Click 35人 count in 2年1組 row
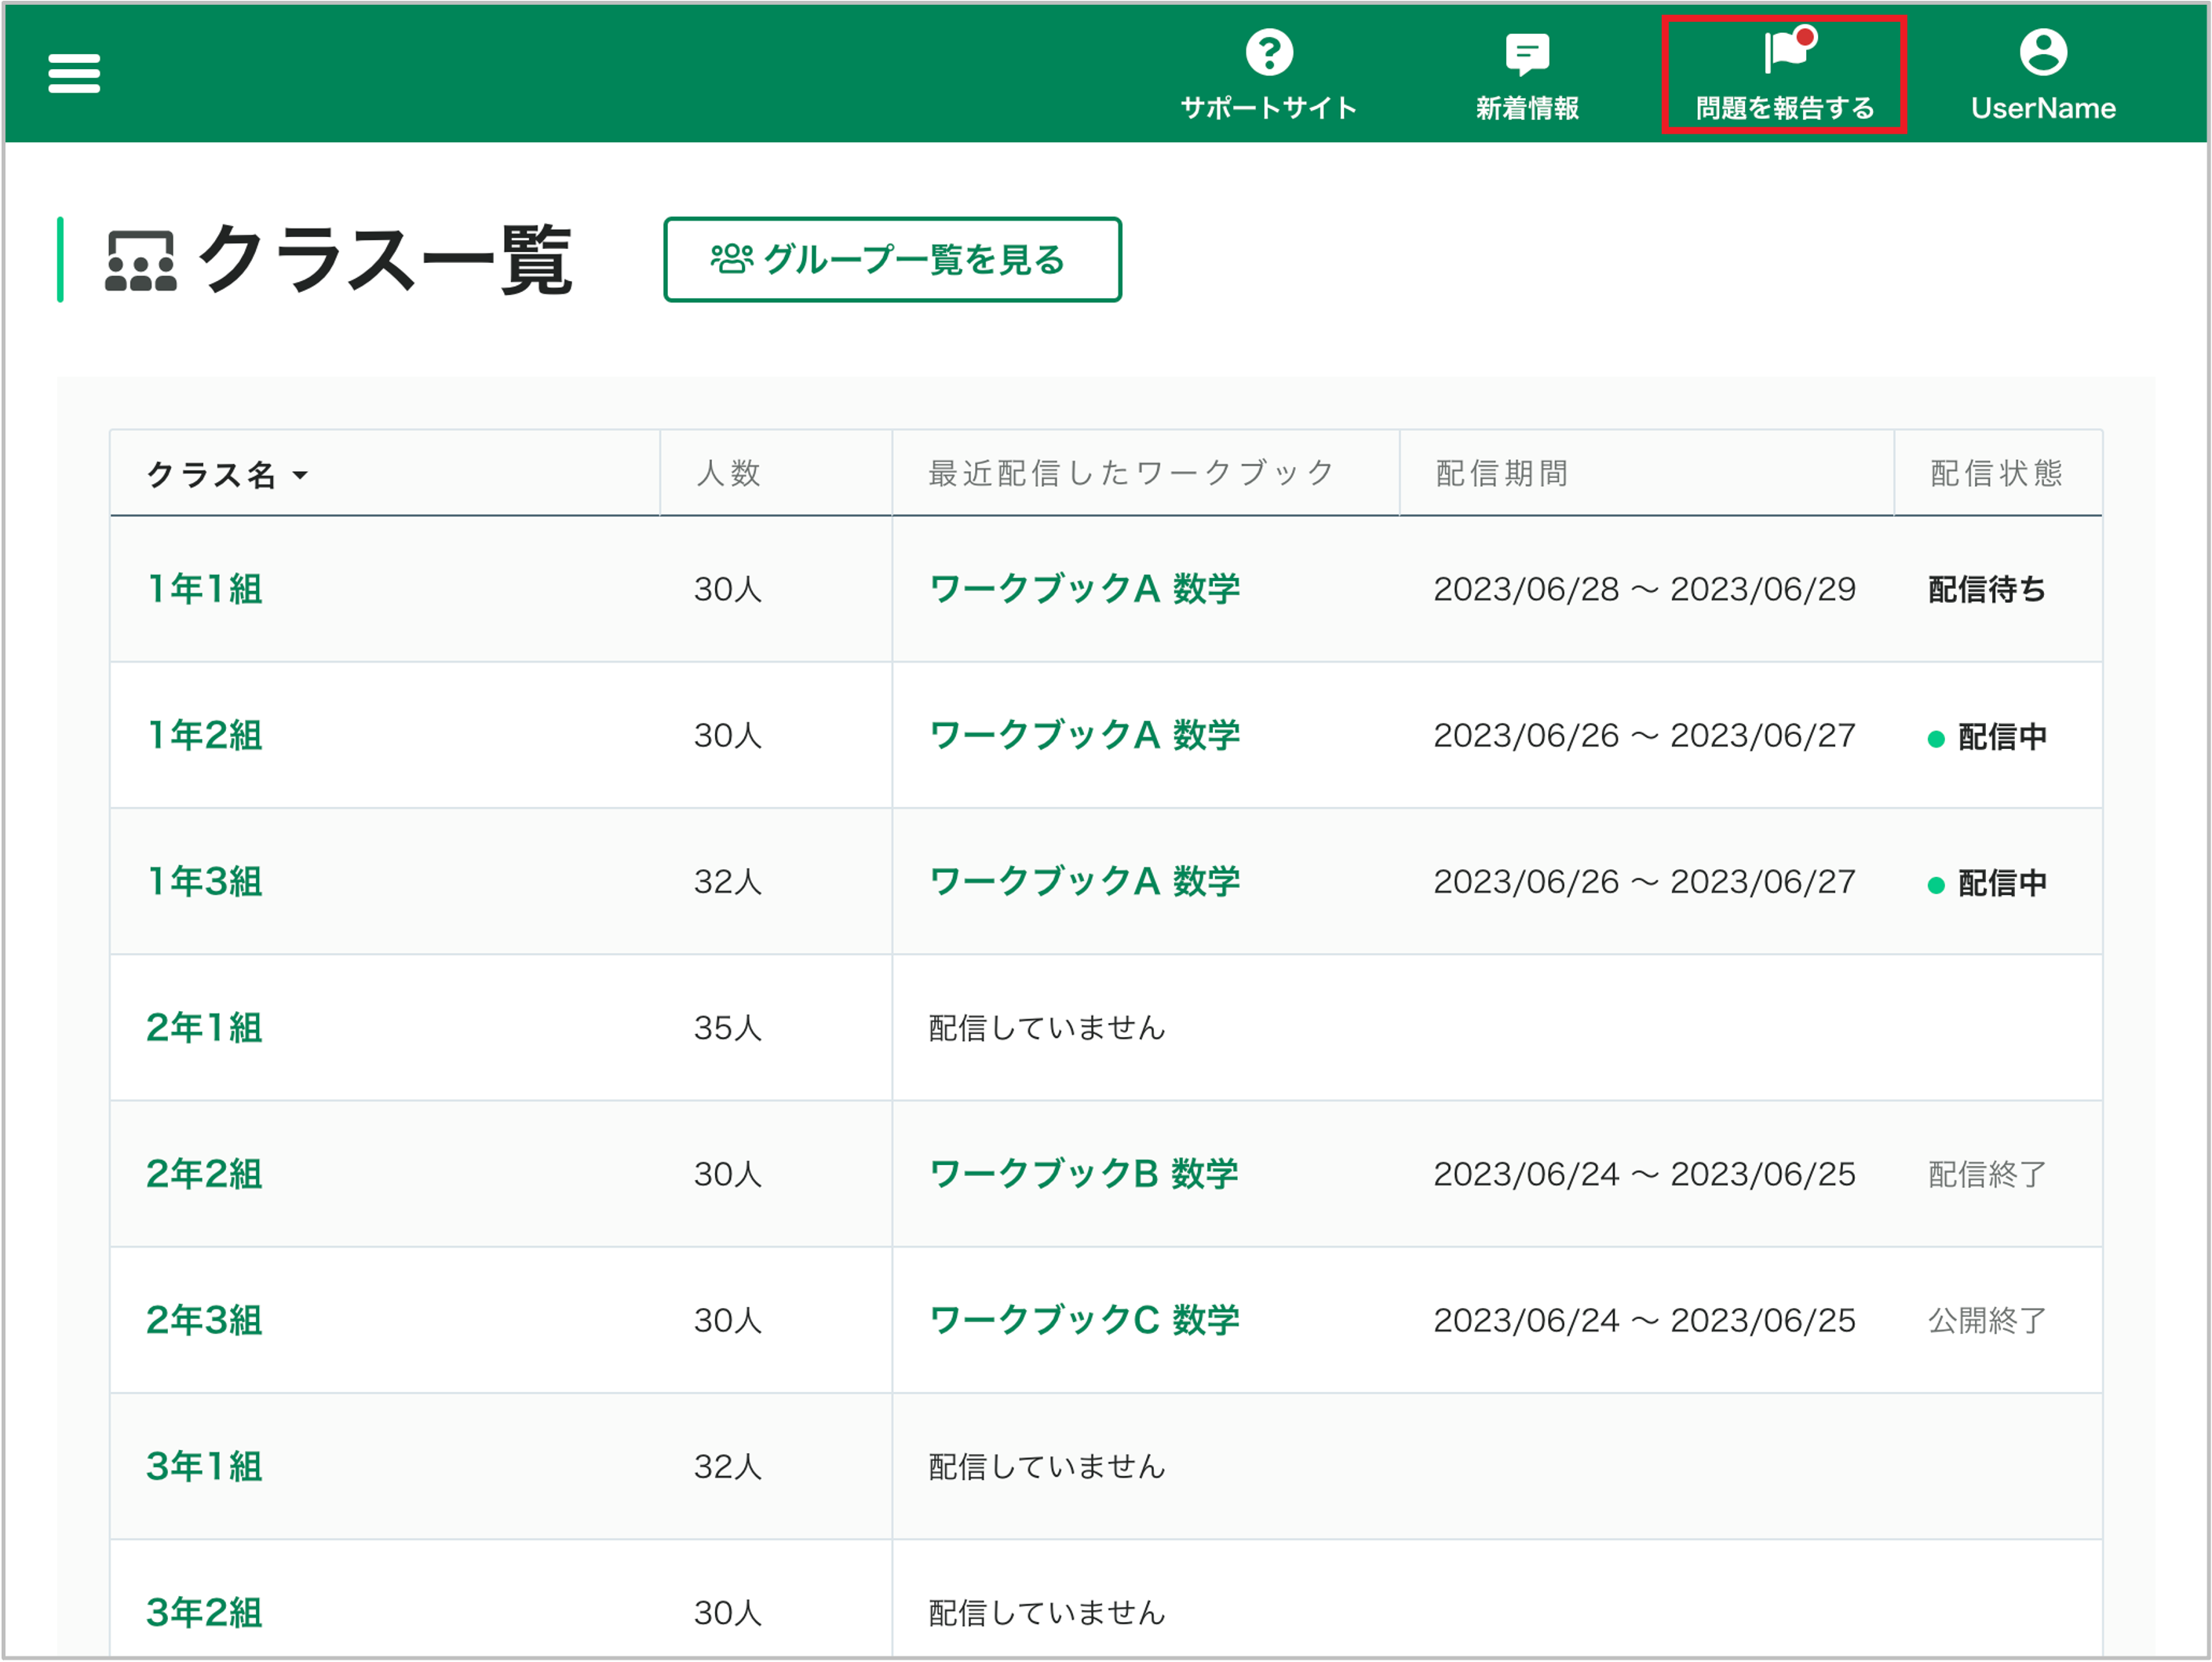The height and width of the screenshot is (1662, 2212). (728, 1027)
